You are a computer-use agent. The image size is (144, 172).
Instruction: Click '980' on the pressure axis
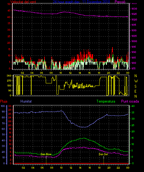(x=134, y=63)
